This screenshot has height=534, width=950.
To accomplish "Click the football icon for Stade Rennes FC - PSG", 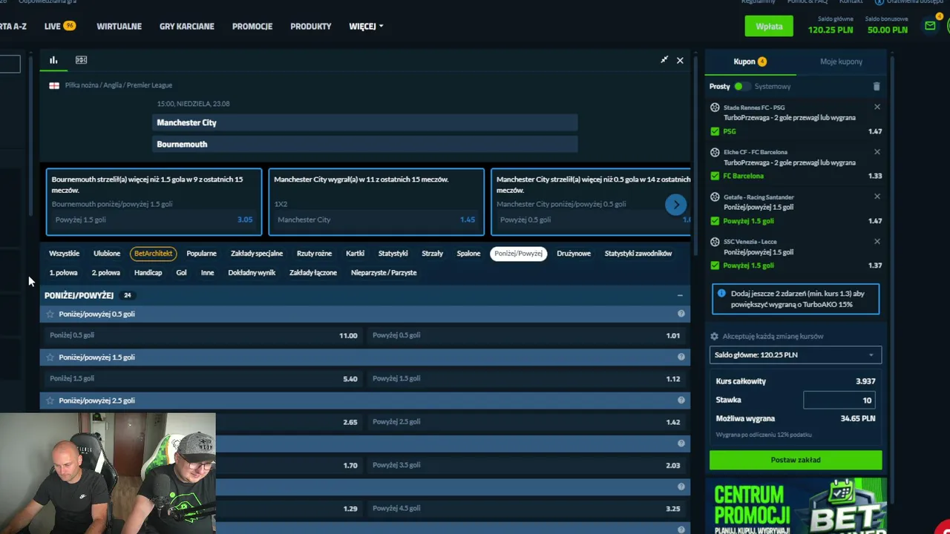I will click(715, 108).
